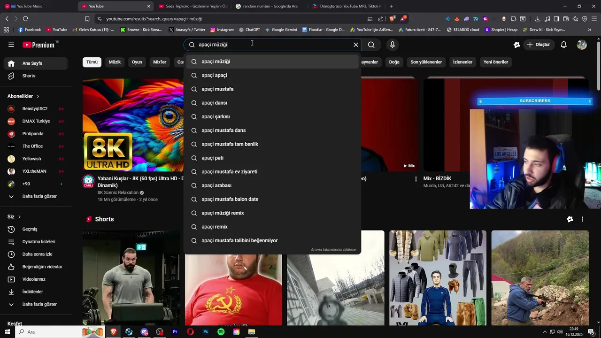601x338 pixels.
Task: Open Oynatma listeleri playlists
Action: [36, 242]
